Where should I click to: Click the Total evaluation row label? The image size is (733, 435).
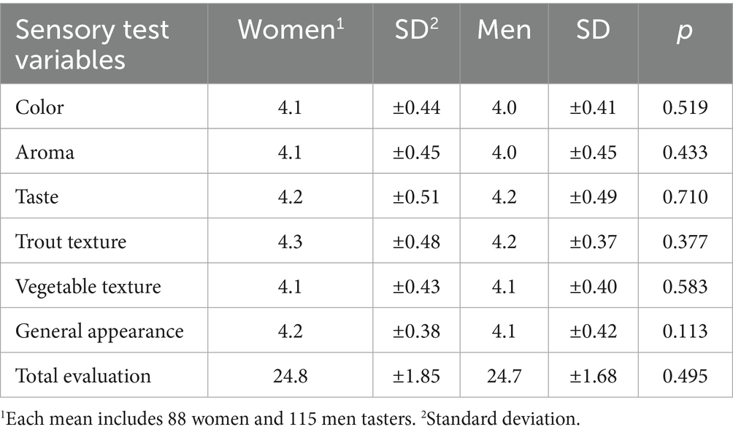pos(83,376)
